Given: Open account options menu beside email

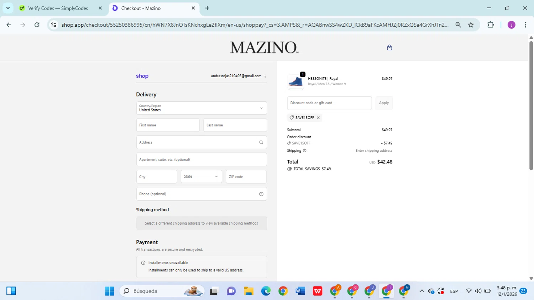Looking at the screenshot, I should (265, 76).
